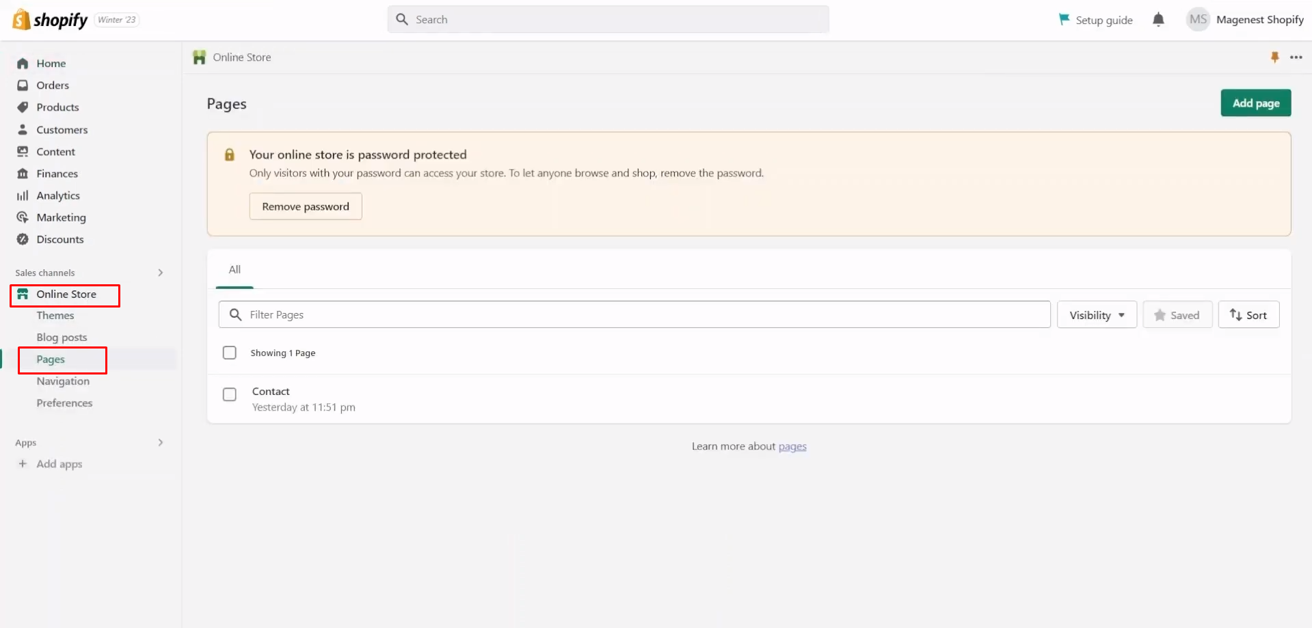1312x628 pixels.
Task: Click the Shopify logo
Action: click(x=51, y=20)
